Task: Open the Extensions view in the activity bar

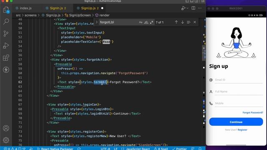Action: [6, 57]
